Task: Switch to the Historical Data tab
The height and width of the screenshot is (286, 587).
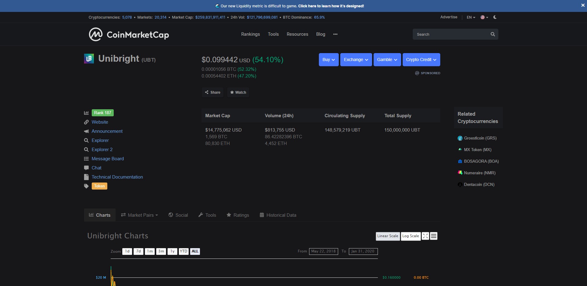Action: pyautogui.click(x=278, y=215)
